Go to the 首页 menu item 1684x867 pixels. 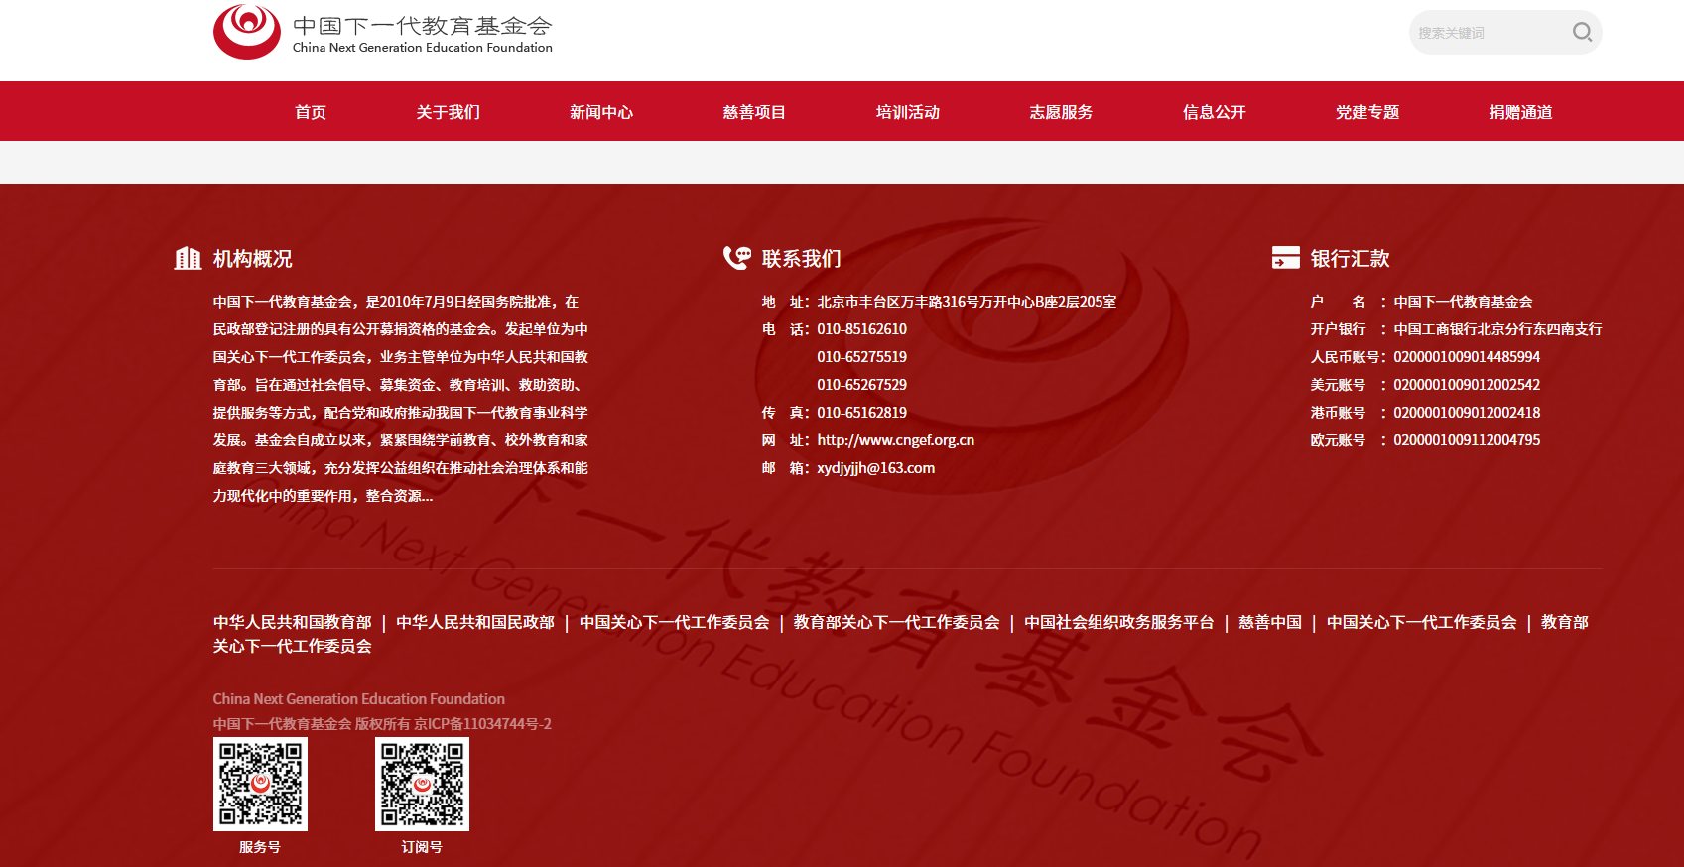click(311, 112)
